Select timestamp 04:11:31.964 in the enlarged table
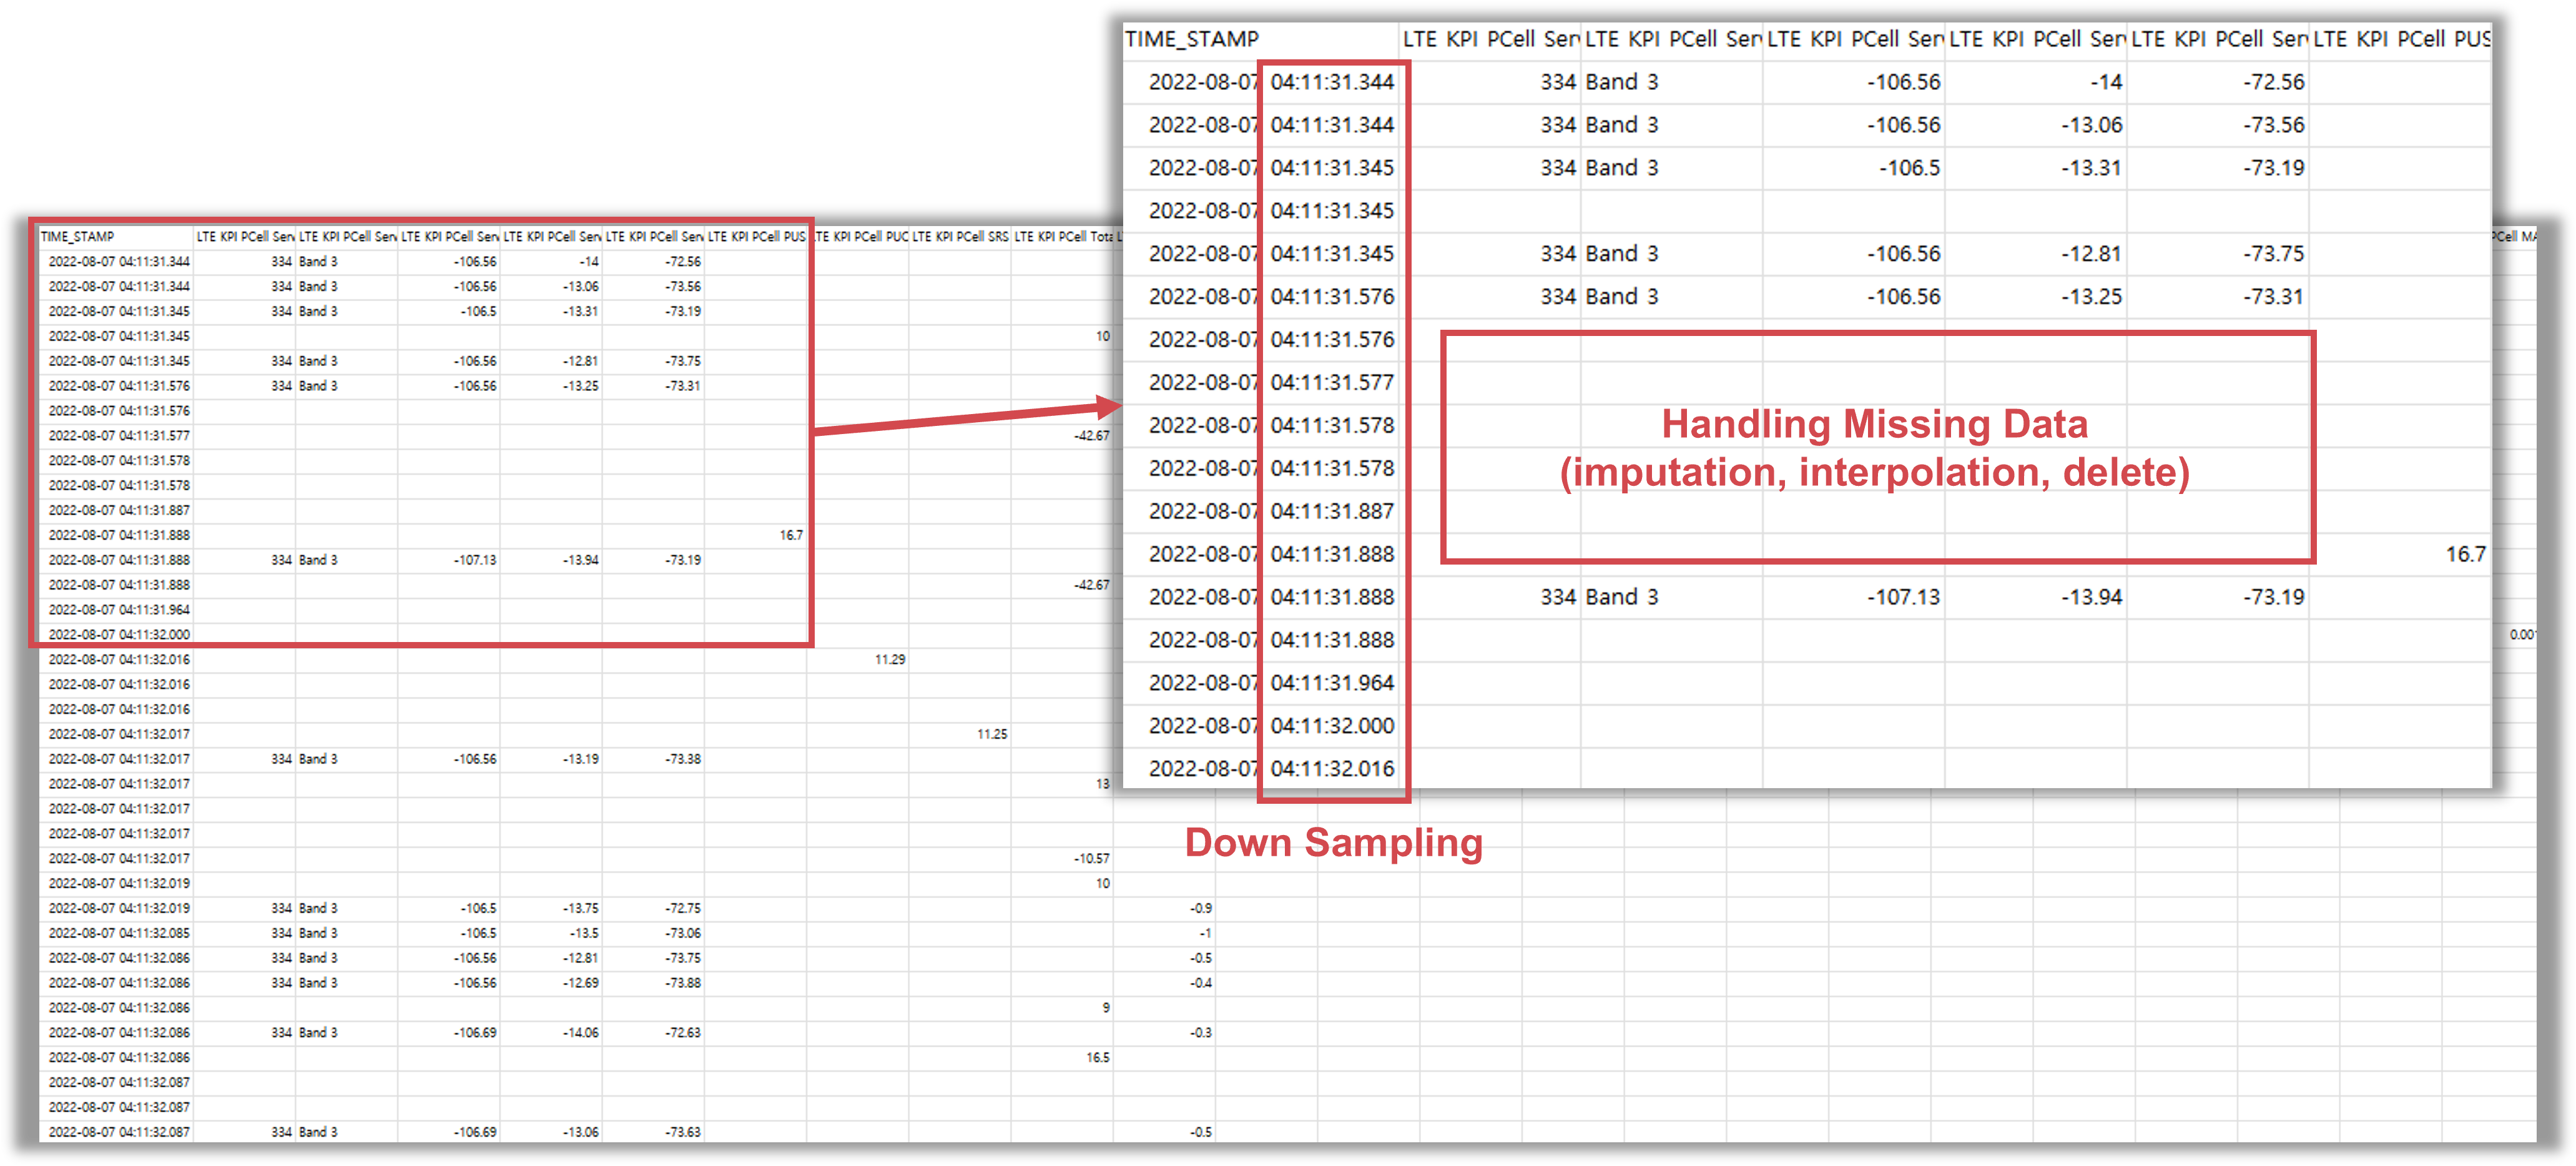Viewport: 2576px width, 1166px height. pos(1332,683)
